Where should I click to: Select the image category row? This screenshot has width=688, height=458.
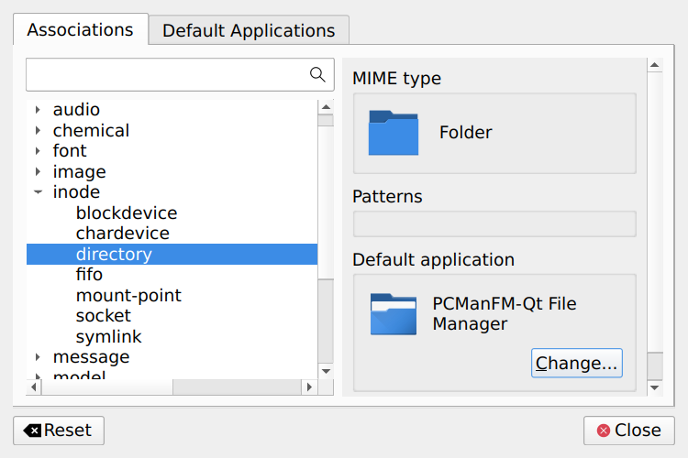(x=172, y=171)
